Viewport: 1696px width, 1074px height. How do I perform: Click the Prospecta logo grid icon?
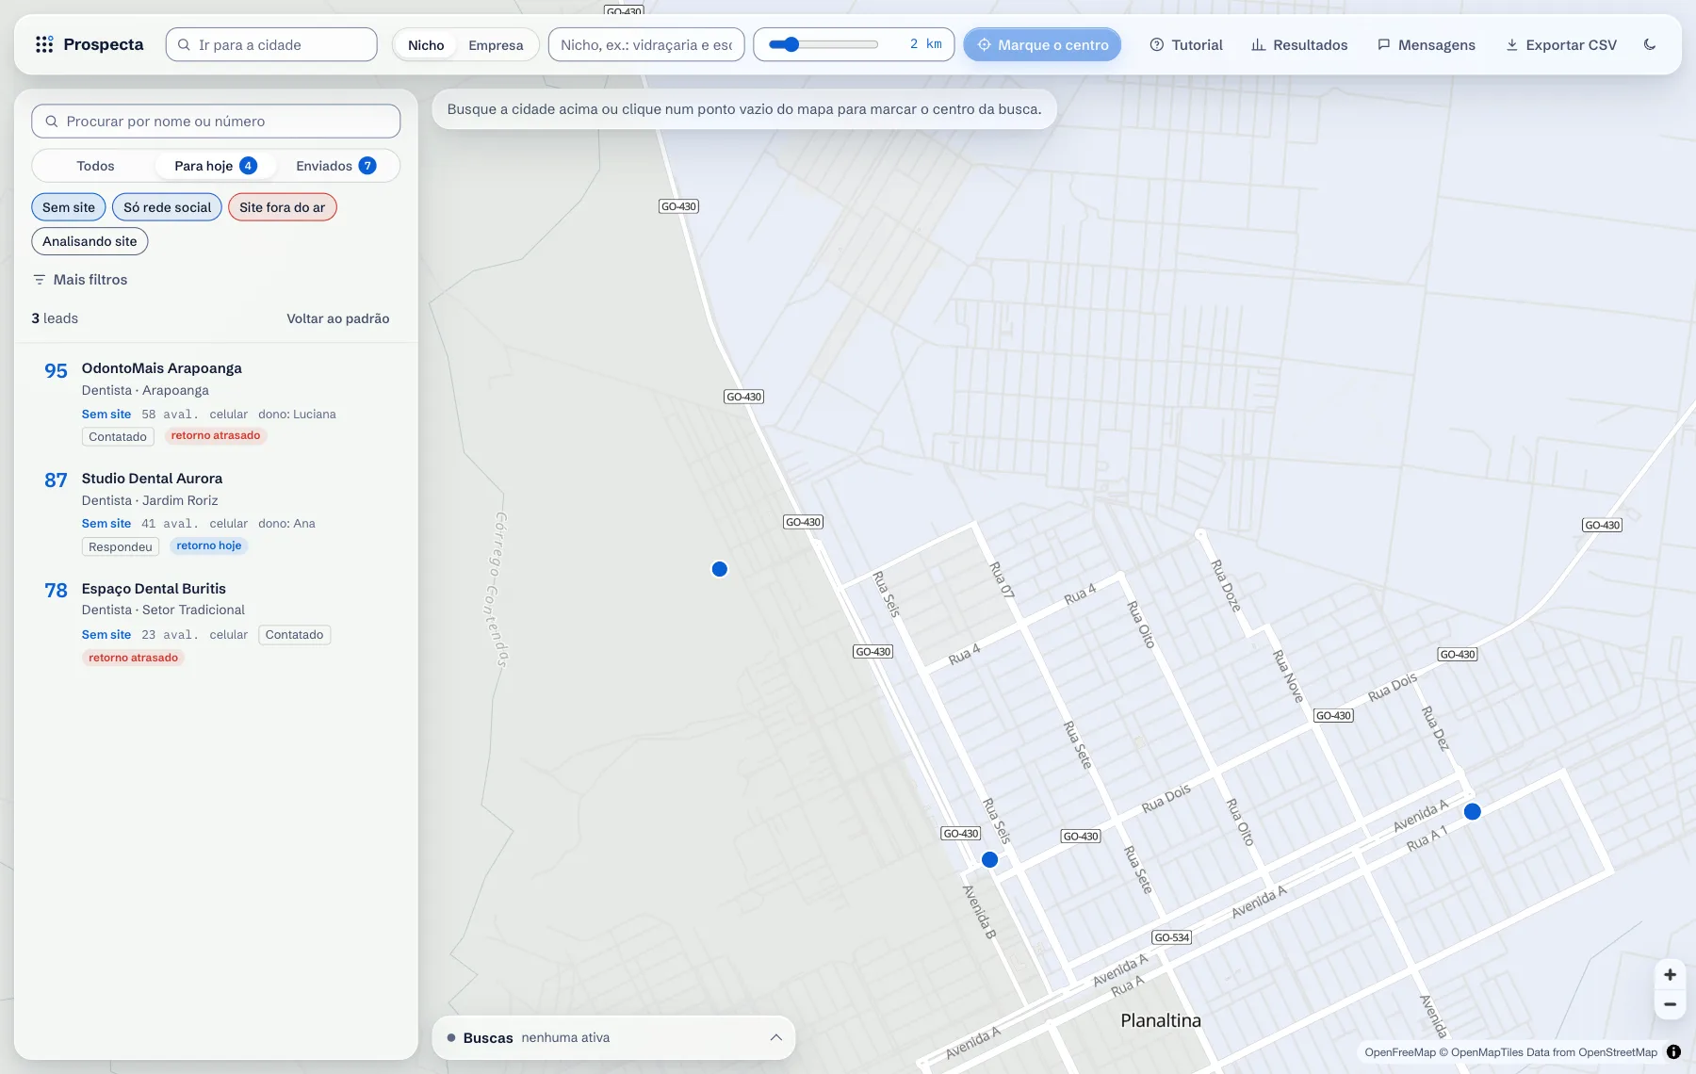(43, 44)
